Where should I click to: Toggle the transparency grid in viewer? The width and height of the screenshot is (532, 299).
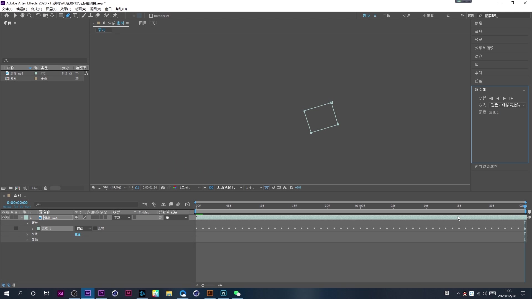click(x=211, y=187)
